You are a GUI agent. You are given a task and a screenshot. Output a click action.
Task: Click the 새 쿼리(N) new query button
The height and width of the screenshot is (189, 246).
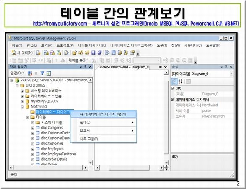(22, 52)
